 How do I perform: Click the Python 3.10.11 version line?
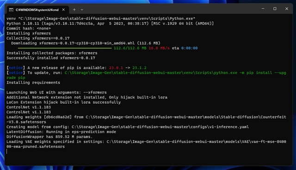pos(110,24)
